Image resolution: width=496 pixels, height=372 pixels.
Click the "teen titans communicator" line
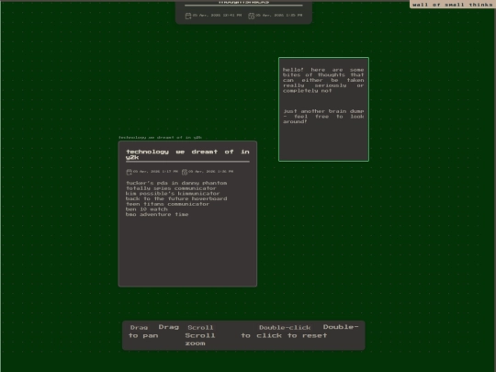pos(168,204)
